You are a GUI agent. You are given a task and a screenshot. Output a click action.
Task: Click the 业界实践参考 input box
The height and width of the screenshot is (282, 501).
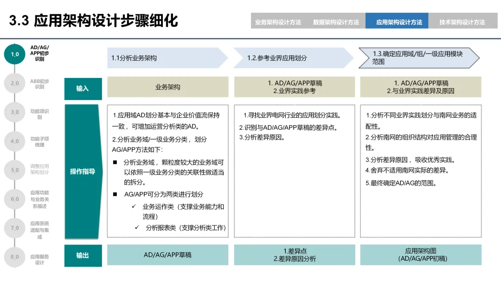pos(295,87)
